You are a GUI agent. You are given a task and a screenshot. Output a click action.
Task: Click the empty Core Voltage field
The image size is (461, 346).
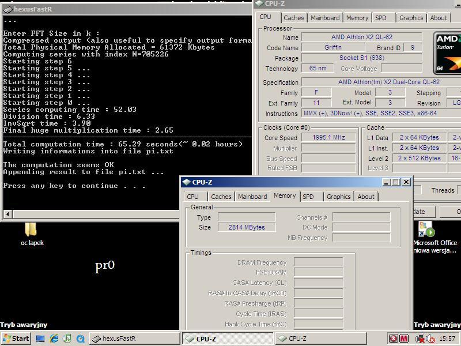(x=402, y=68)
